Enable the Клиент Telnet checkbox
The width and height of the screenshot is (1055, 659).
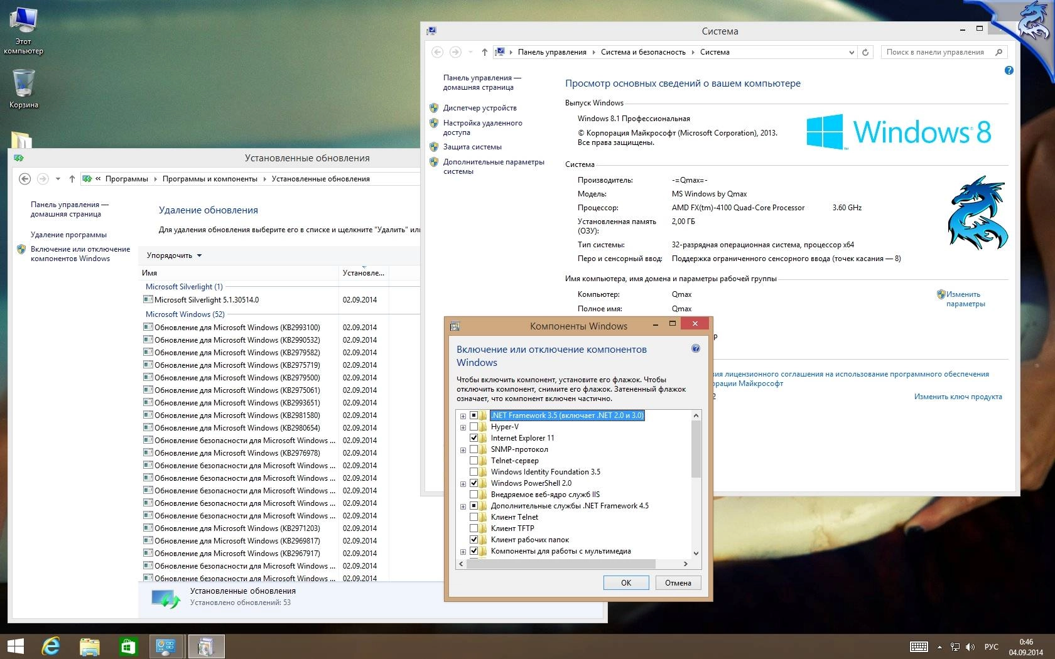tap(474, 517)
